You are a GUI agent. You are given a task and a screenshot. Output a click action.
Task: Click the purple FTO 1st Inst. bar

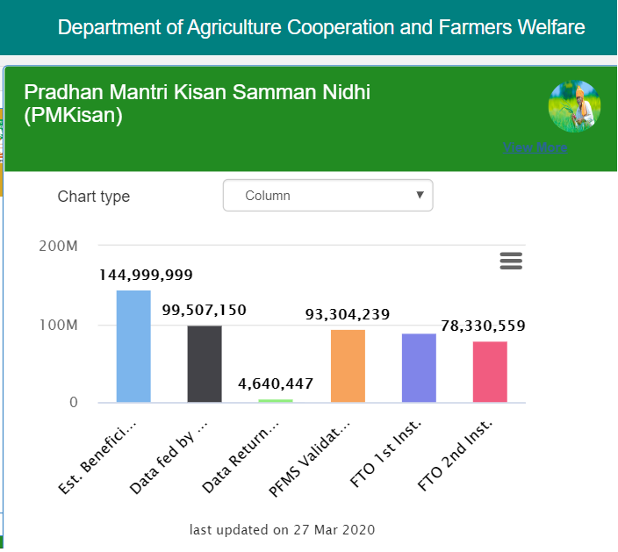pos(419,369)
